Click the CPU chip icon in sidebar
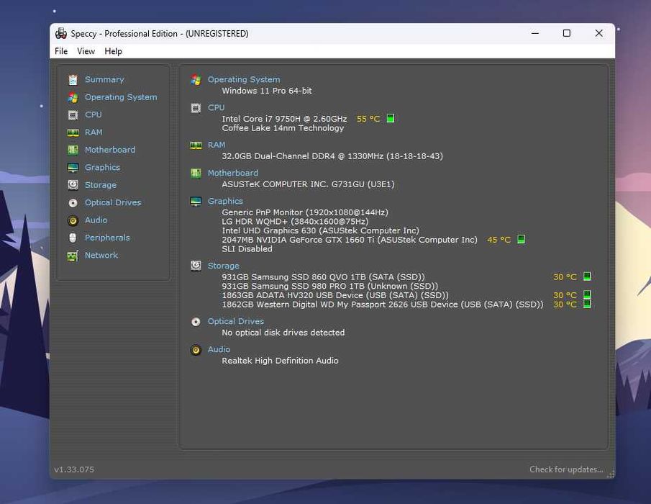Image resolution: width=651 pixels, height=504 pixels. (x=73, y=114)
